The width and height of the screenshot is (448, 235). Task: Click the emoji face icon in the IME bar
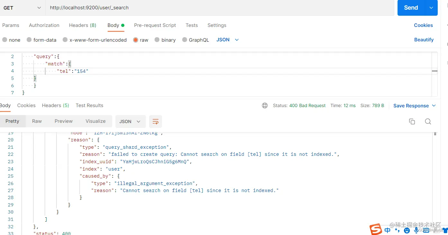click(x=407, y=230)
